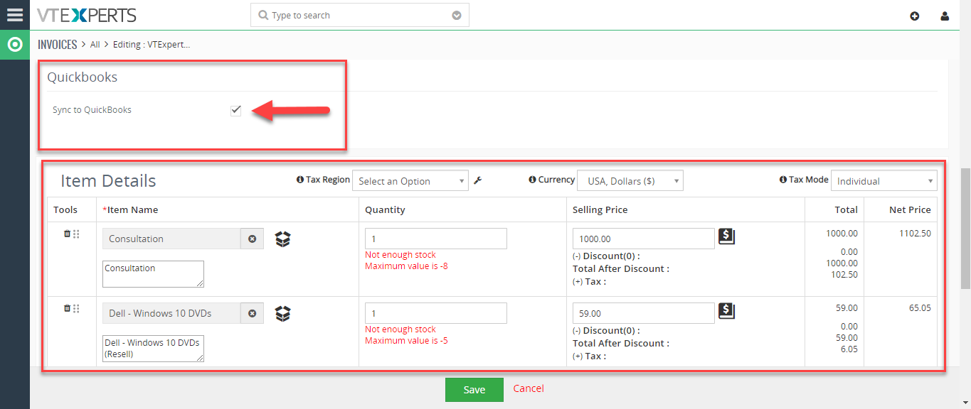Image resolution: width=971 pixels, height=409 pixels.
Task: Open product lookup for Dell row
Action: pyautogui.click(x=283, y=313)
